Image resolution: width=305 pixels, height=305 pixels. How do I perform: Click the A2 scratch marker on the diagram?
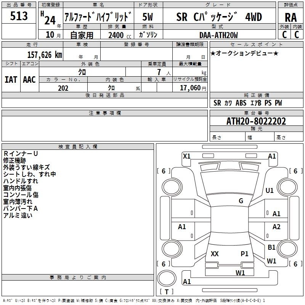(276, 227)
